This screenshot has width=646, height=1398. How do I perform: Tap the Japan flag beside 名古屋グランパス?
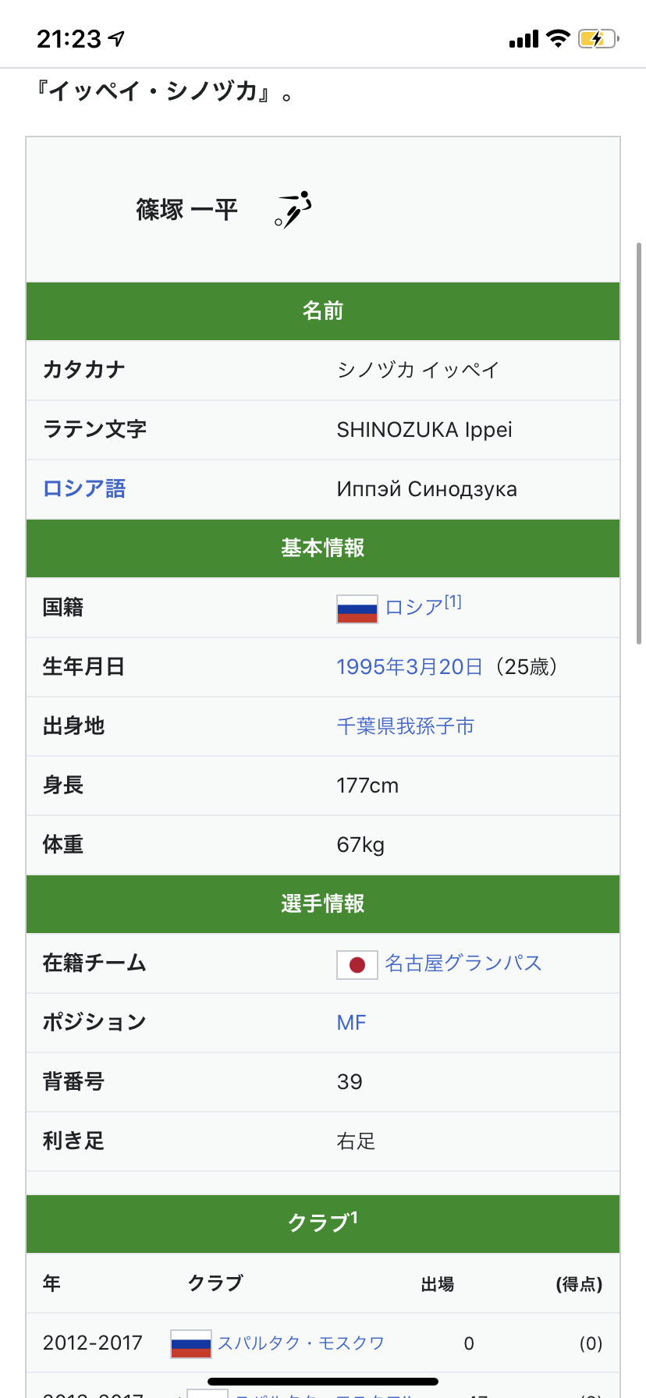point(357,965)
